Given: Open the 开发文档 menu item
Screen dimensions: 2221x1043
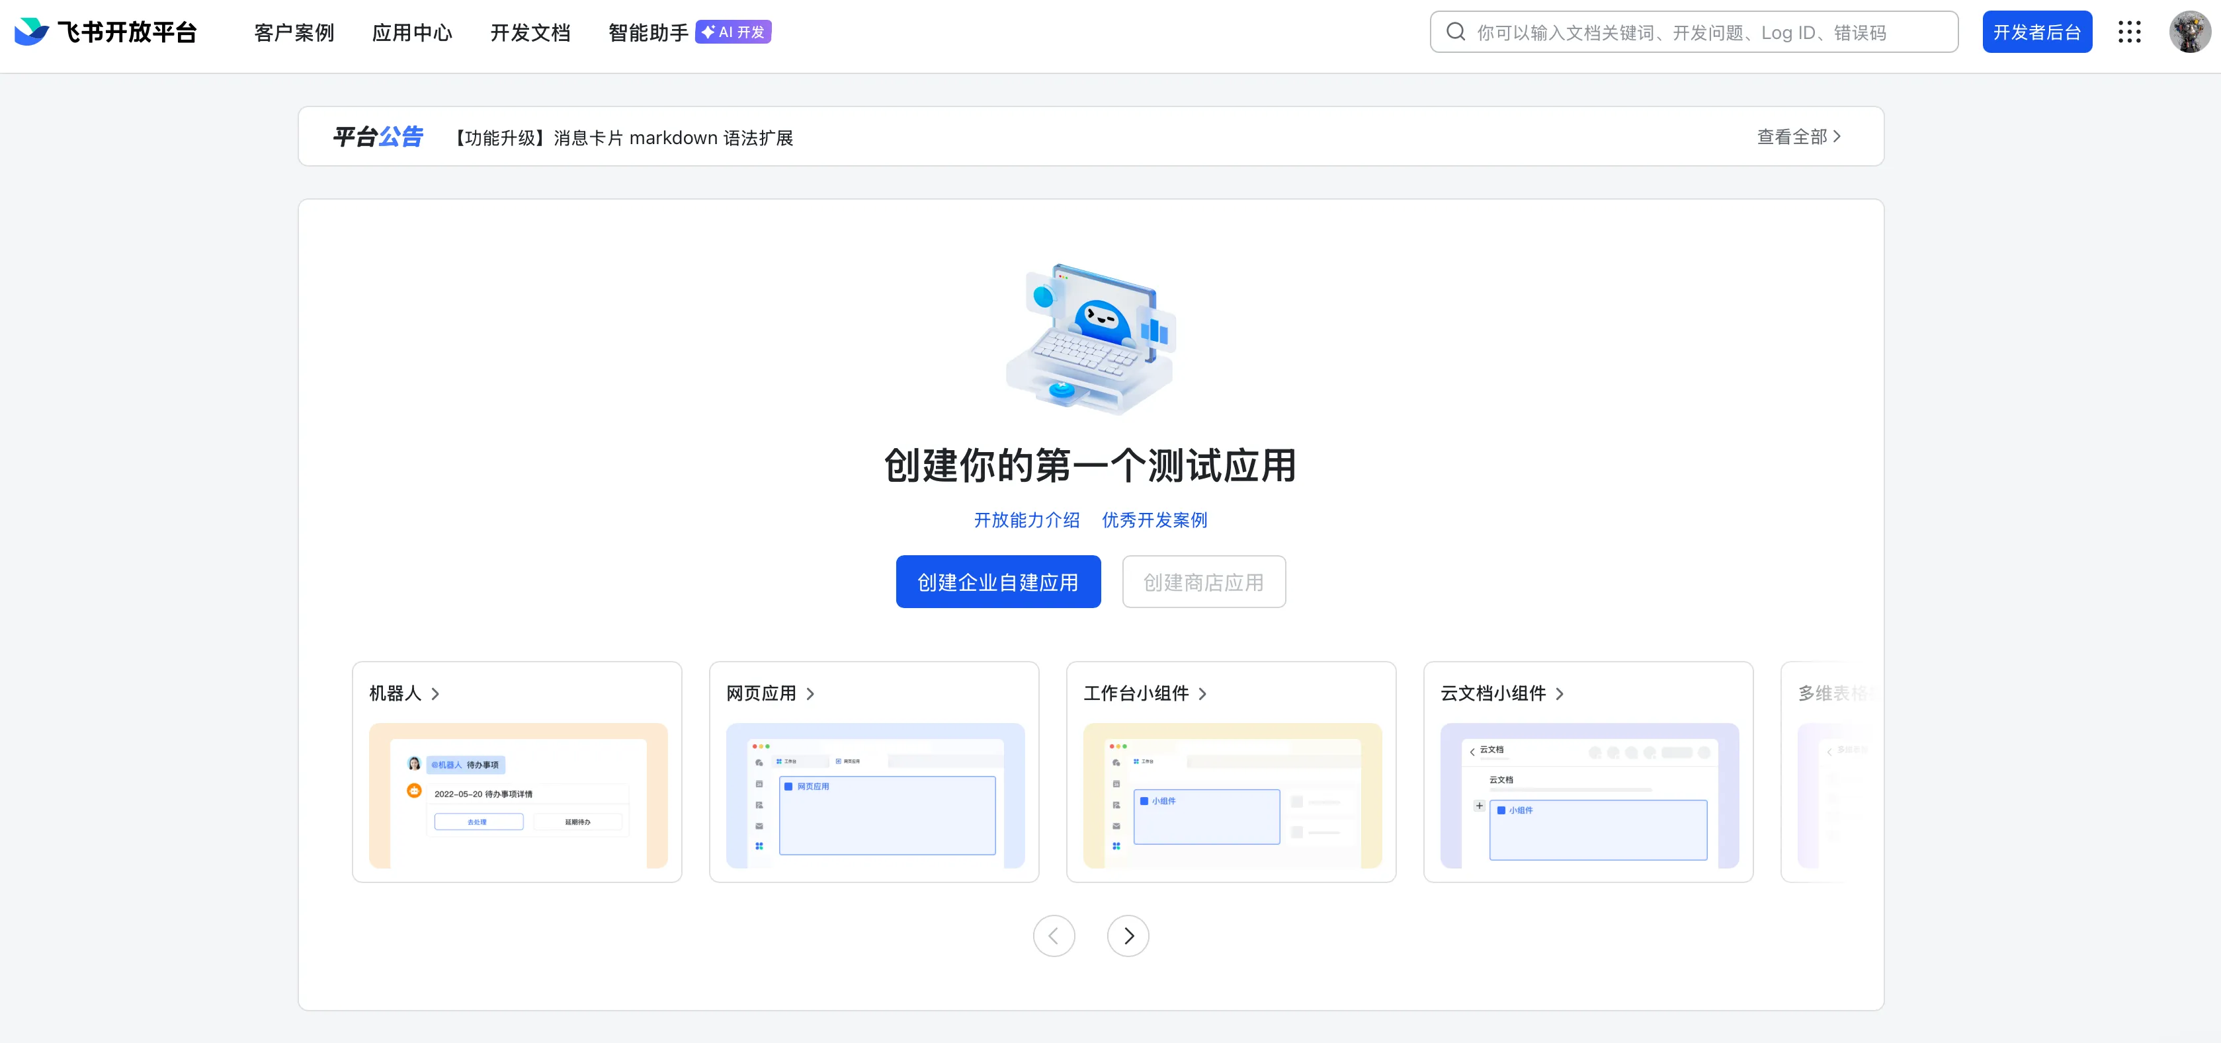Looking at the screenshot, I should (x=530, y=33).
